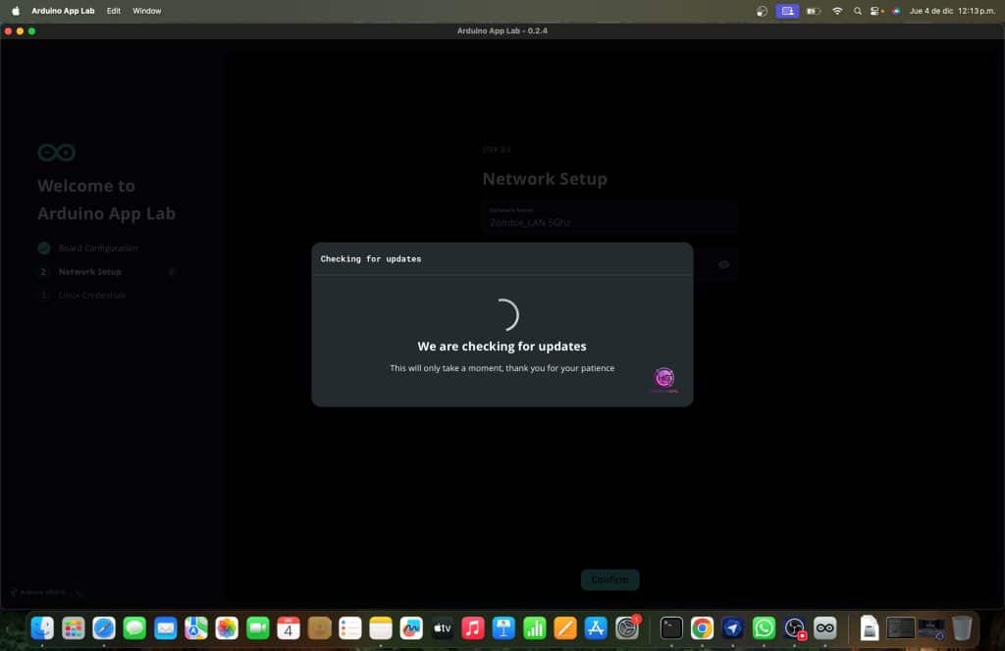Click the Network Name input field
1005x651 pixels.
point(609,217)
